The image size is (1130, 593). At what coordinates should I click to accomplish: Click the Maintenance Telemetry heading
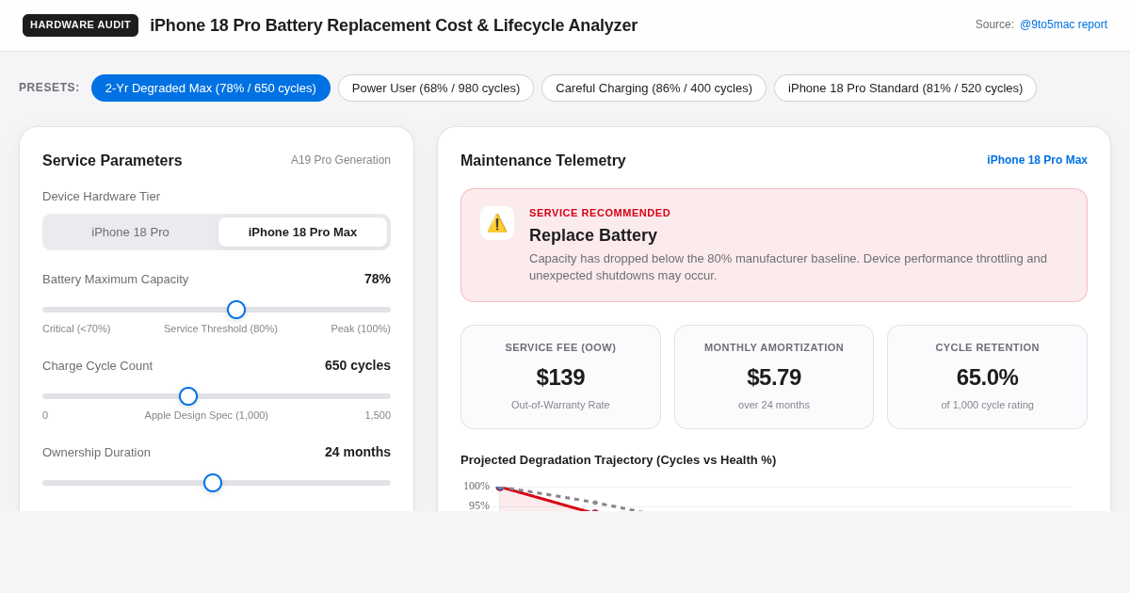click(543, 161)
